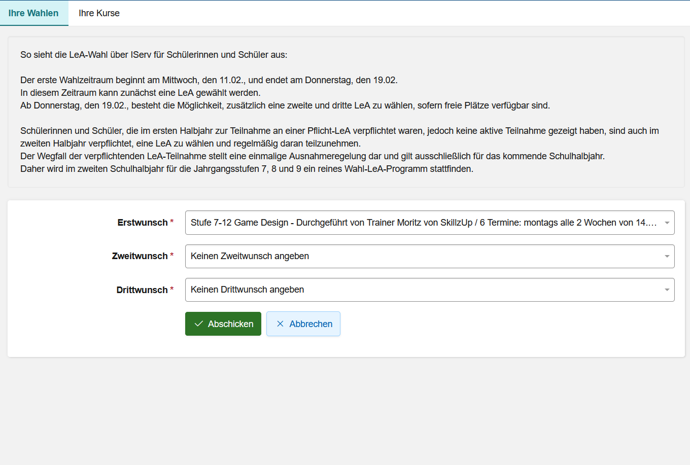This screenshot has height=465, width=690.
Task: Click the X icon on Abbrechen button
Action: (x=280, y=324)
